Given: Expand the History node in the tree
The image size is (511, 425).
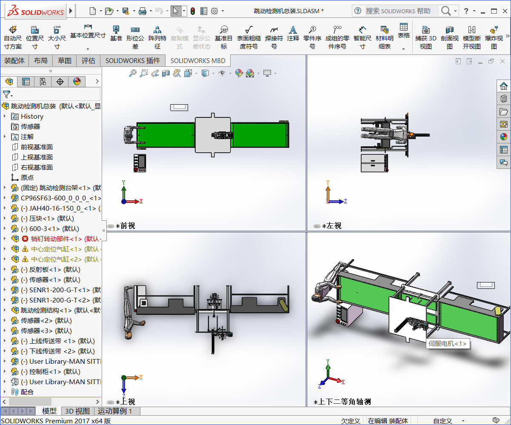Looking at the screenshot, I should click(5, 116).
